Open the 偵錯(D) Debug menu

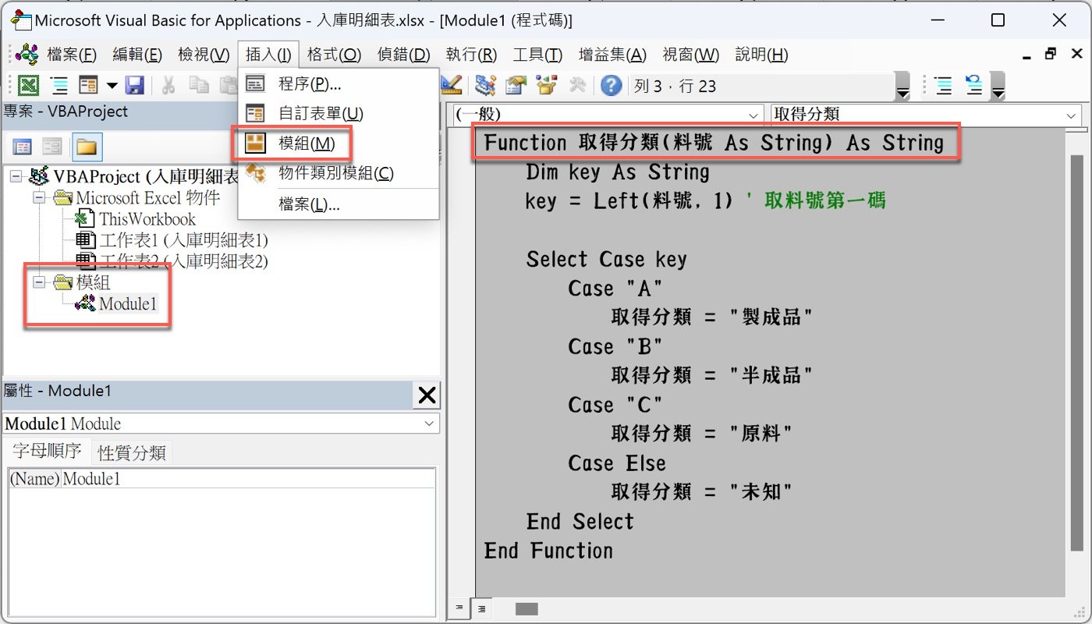click(403, 55)
